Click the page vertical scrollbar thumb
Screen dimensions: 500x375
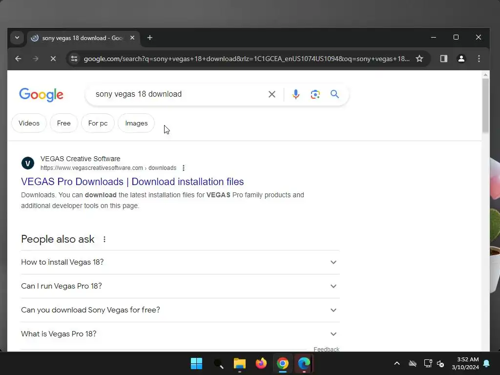point(485,105)
